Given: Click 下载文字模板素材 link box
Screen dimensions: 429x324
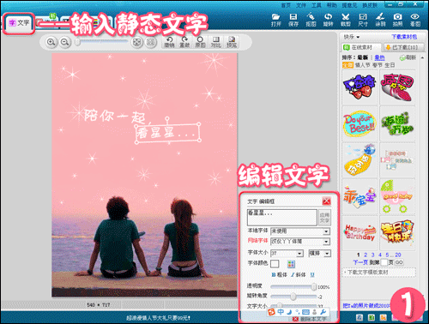Looking at the screenshot, I should point(379,273).
